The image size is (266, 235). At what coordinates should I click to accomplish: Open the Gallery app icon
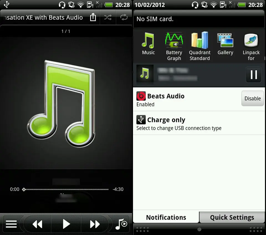(225, 44)
